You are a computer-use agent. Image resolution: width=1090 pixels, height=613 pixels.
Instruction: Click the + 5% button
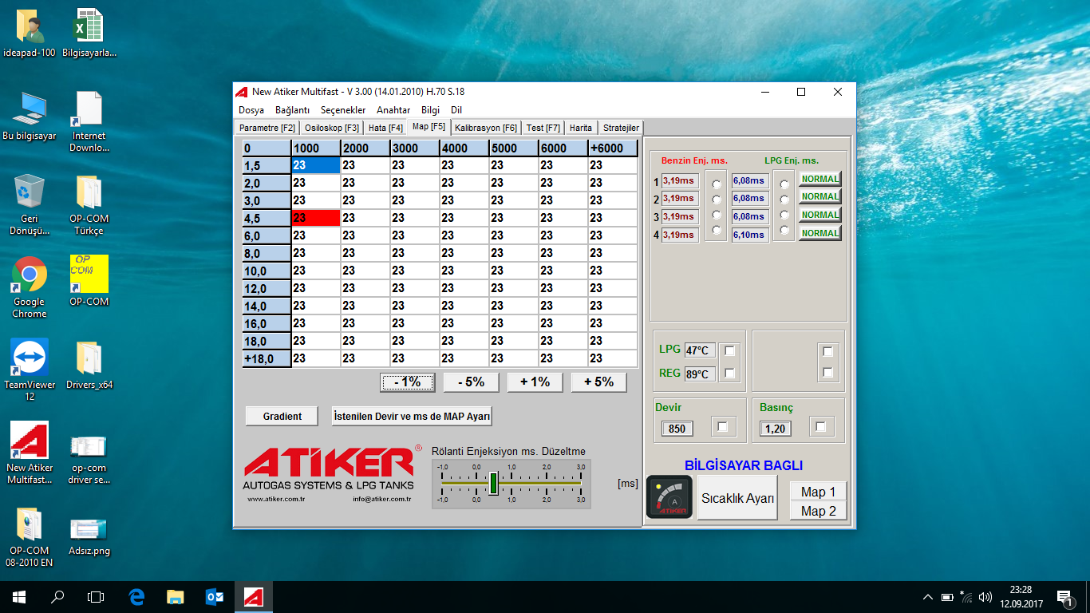[598, 382]
